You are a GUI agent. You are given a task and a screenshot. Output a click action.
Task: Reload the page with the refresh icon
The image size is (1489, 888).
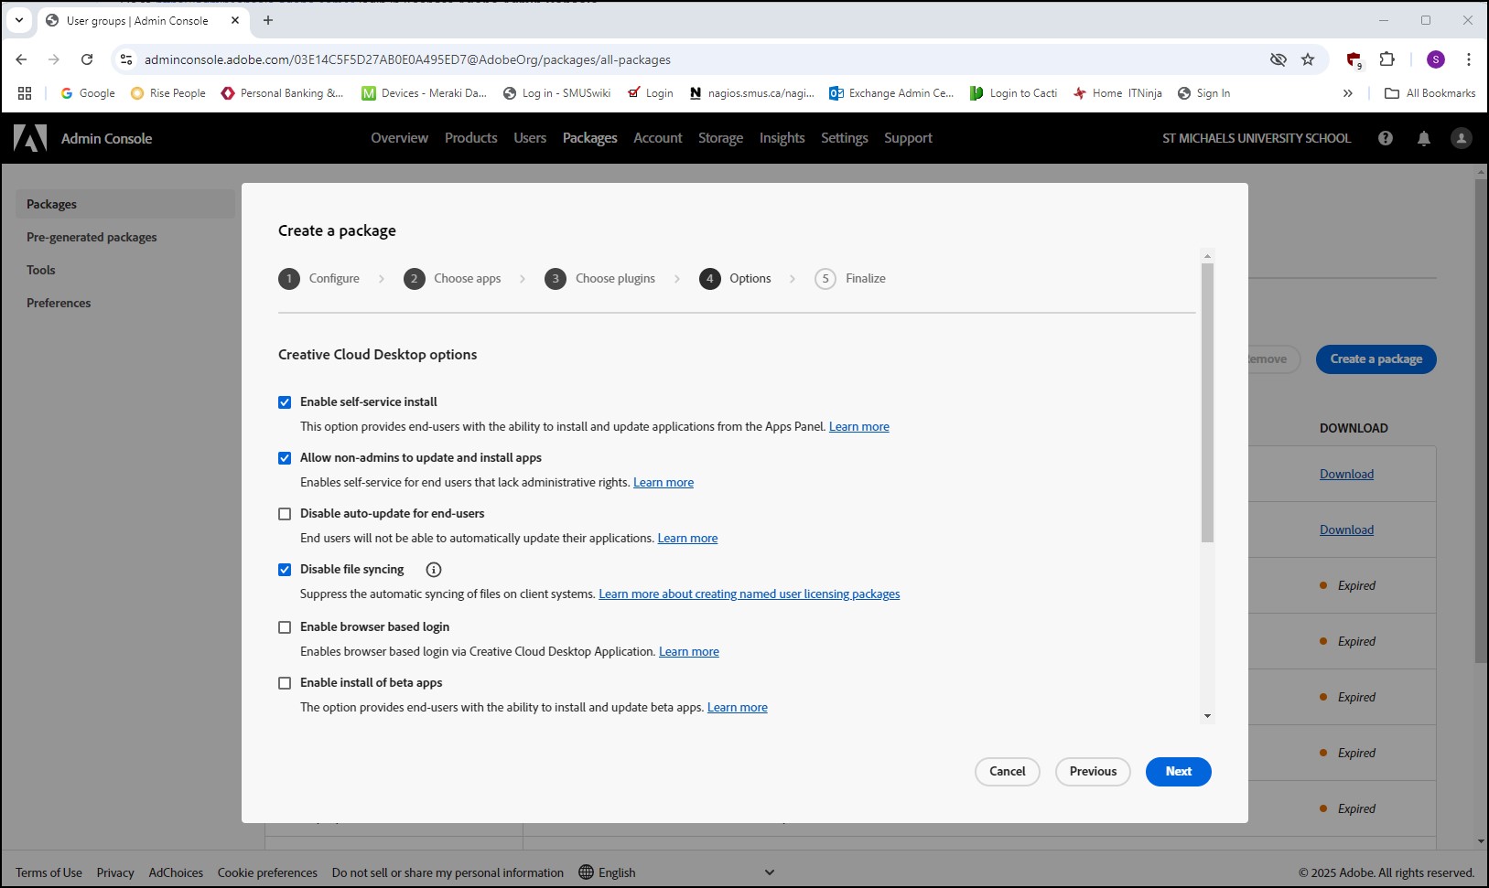87,59
